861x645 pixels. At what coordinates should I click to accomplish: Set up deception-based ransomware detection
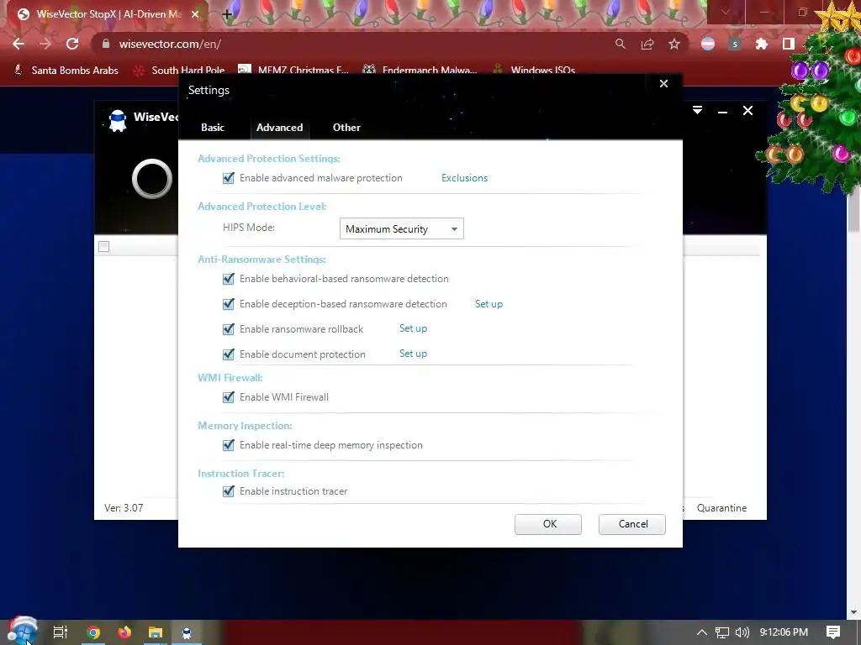pos(489,304)
